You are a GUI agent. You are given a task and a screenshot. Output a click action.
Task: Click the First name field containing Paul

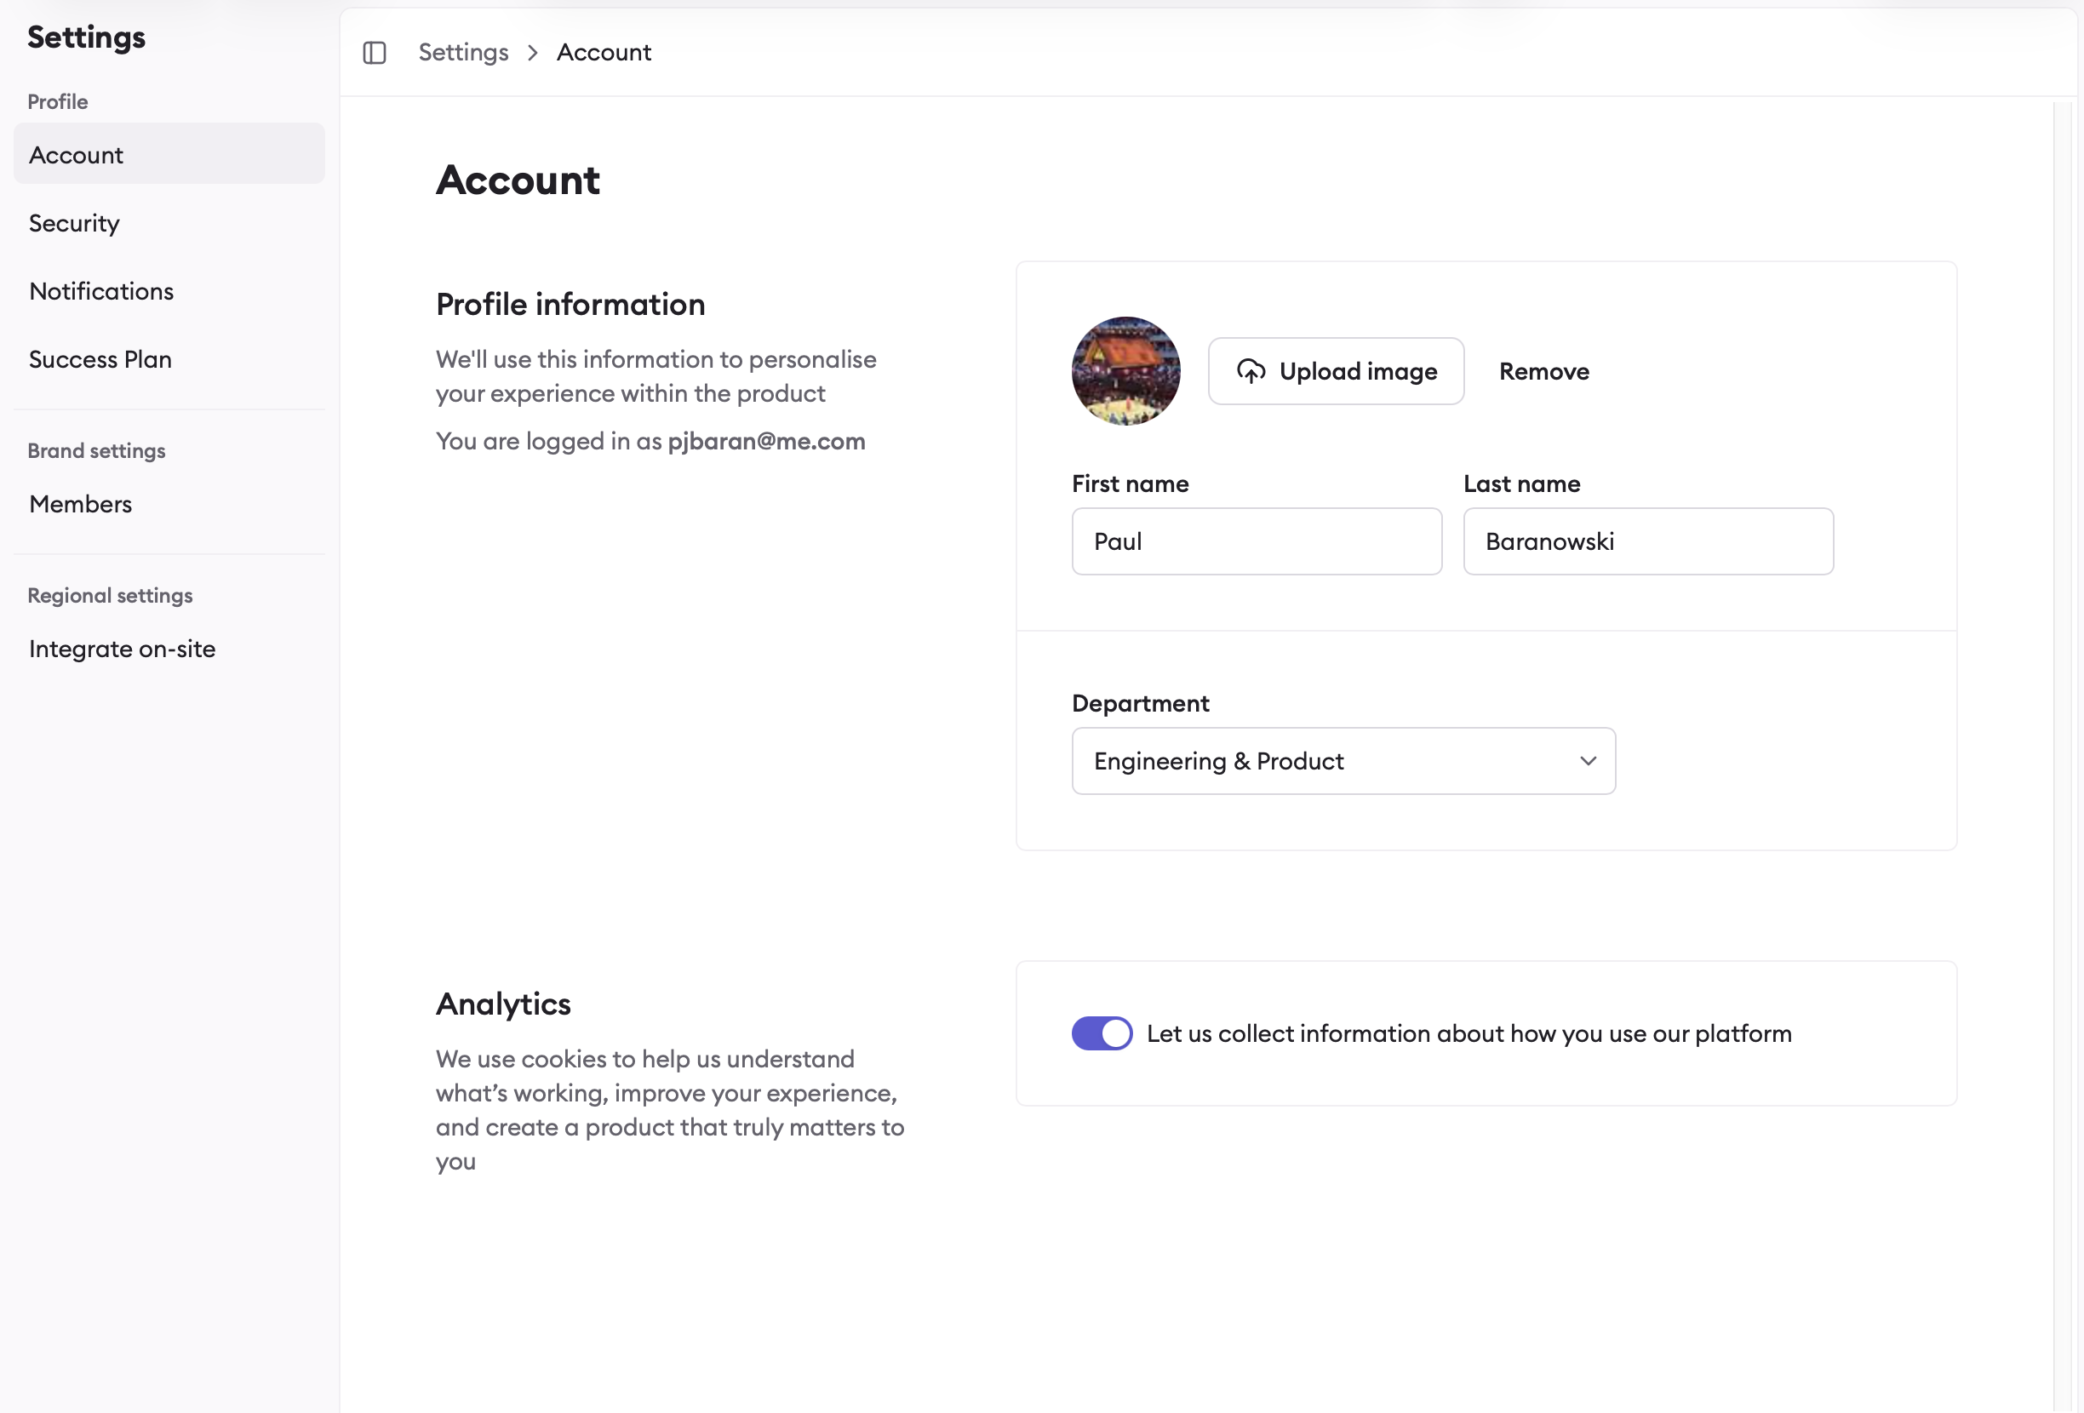(x=1256, y=541)
